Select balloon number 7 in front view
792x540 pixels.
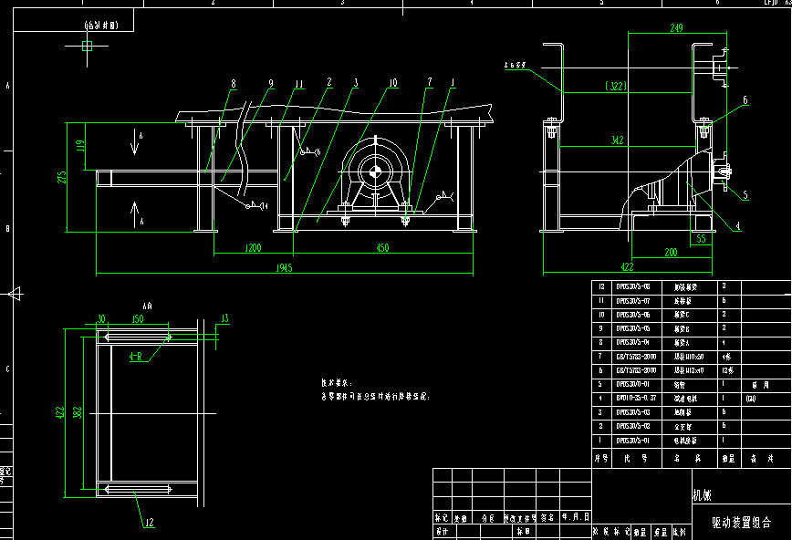(430, 82)
